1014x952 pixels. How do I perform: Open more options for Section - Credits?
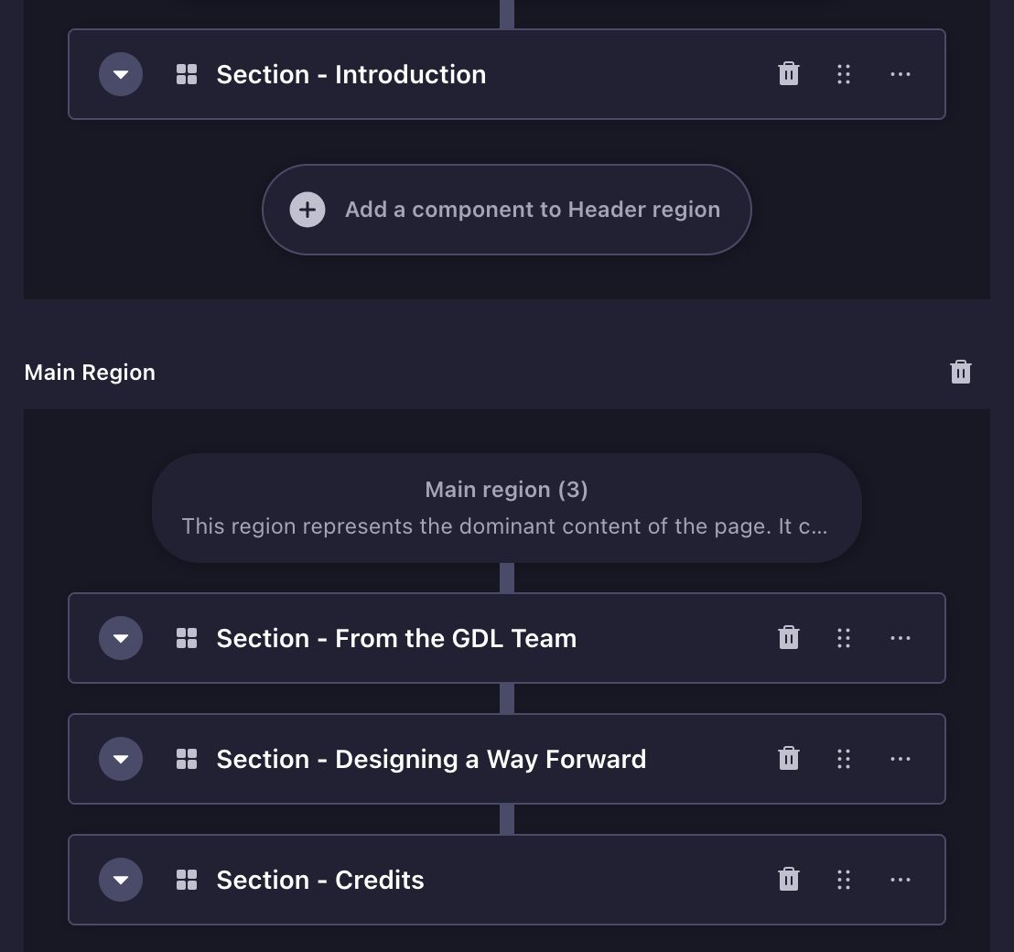901,880
